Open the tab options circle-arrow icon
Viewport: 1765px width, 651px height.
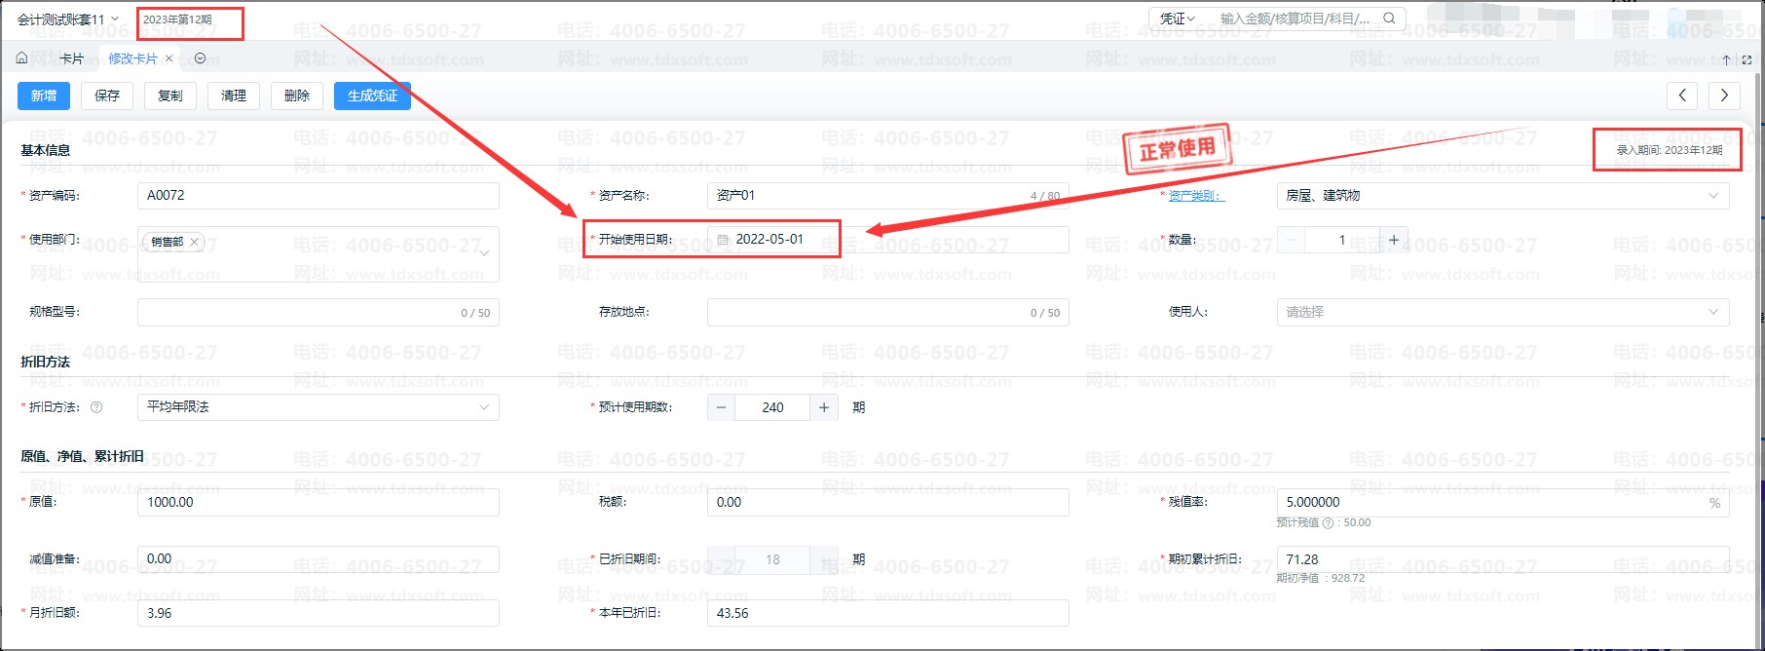click(200, 58)
